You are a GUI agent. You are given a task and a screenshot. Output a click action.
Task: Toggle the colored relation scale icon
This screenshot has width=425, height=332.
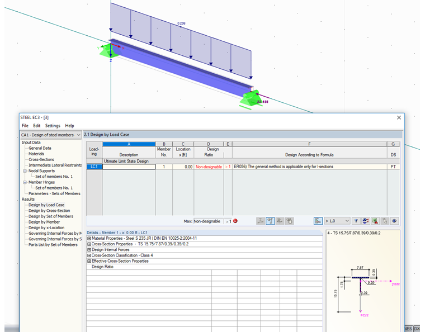318,221
